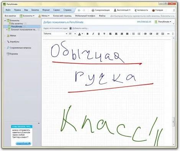Viewport: 180px width, 151px height.
Task: Start Синхронизация sync
Action: [101, 10]
